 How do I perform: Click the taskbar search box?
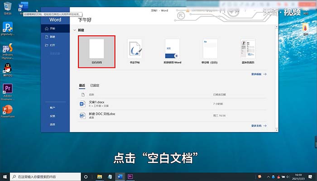pos(45,177)
